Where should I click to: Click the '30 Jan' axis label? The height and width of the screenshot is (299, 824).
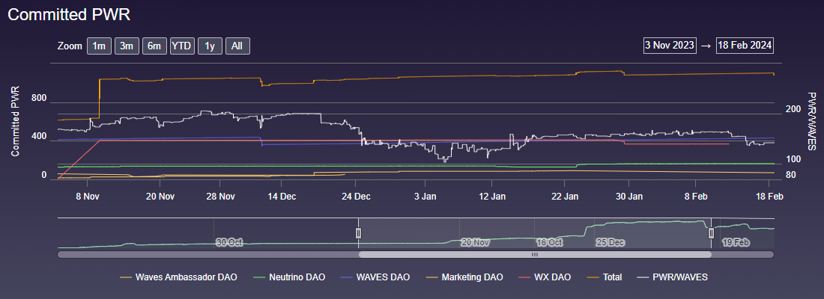click(629, 197)
